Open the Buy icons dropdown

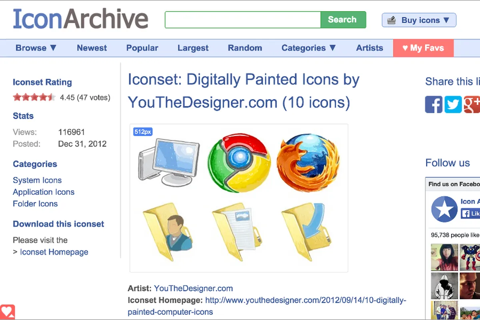click(x=419, y=20)
